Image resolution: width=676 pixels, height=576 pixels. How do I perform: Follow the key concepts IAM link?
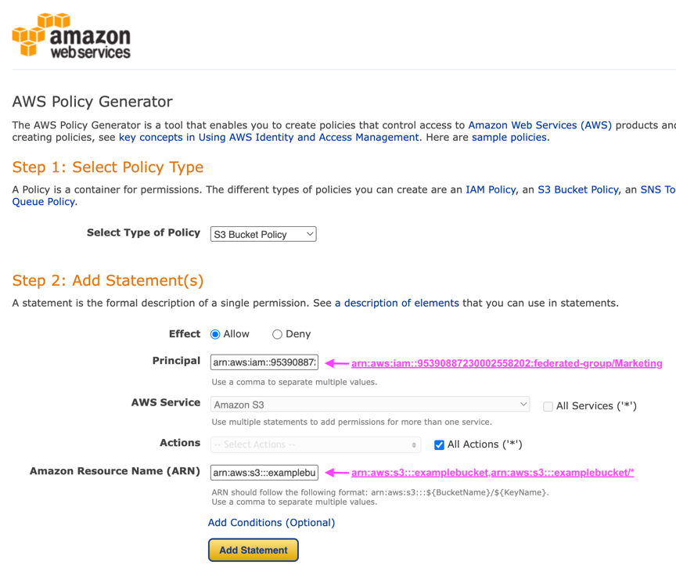tap(268, 138)
